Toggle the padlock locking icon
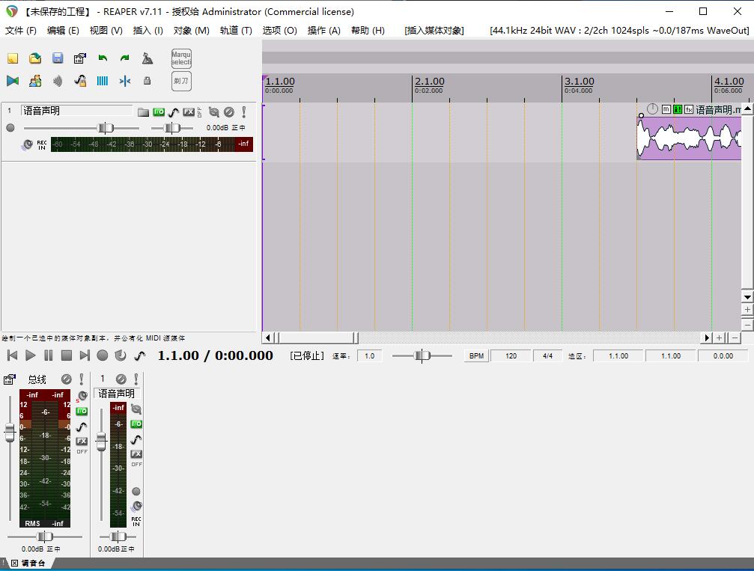Screen dimensions: 754x571 [148, 81]
